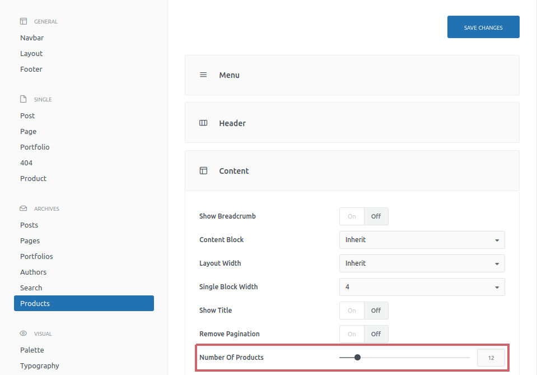Set Show Breadcrumb to Off

click(376, 216)
